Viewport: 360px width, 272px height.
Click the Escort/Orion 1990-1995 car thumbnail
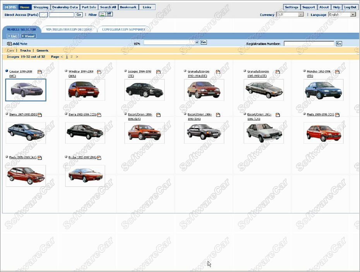tap(144, 132)
